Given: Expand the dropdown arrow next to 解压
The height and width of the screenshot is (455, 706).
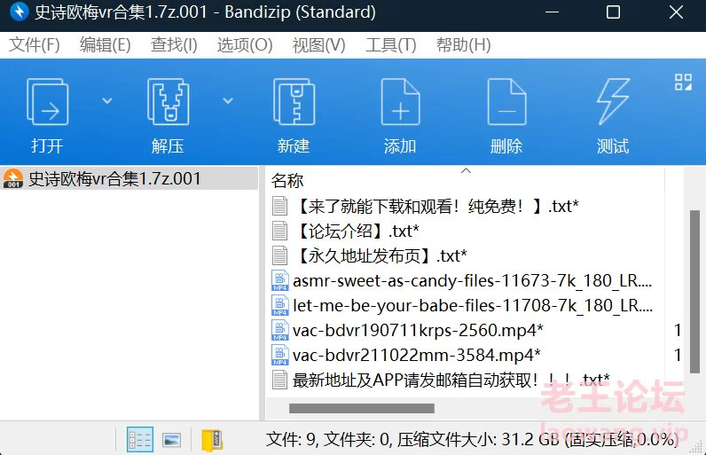Looking at the screenshot, I should pyautogui.click(x=228, y=101).
